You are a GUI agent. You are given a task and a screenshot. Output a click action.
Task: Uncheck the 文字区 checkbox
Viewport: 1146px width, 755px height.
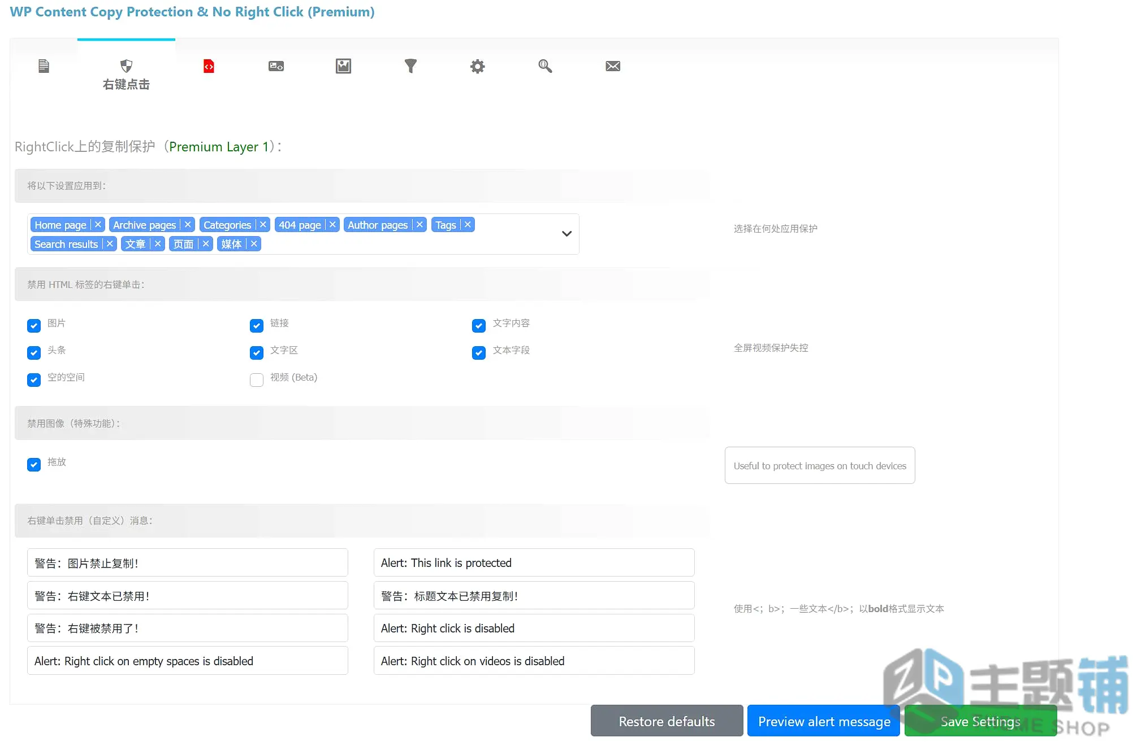(x=257, y=353)
